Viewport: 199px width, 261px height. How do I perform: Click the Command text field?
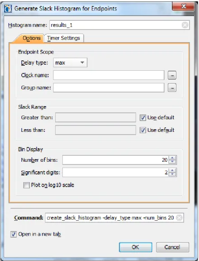[x=114, y=217]
